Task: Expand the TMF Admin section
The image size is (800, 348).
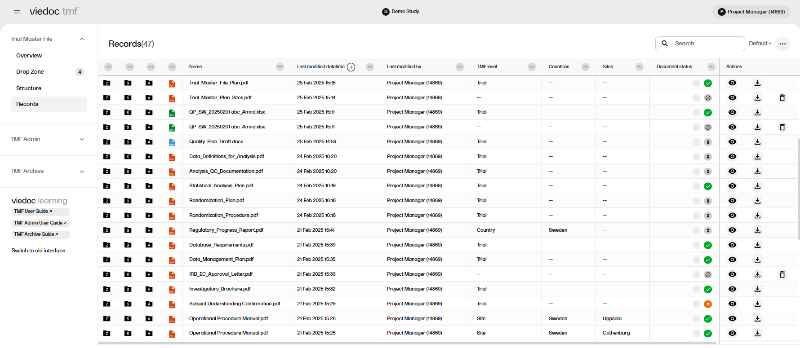Action: (82, 139)
